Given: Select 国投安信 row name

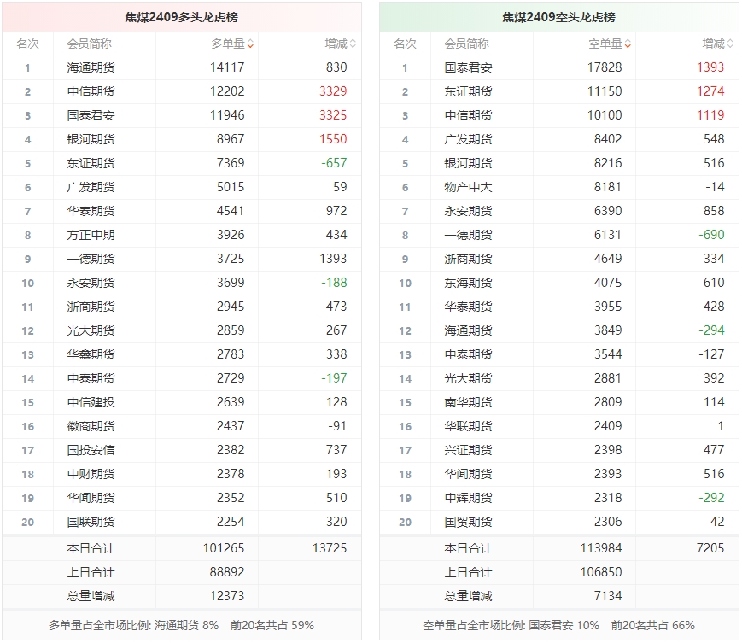Looking at the screenshot, I should (91, 450).
